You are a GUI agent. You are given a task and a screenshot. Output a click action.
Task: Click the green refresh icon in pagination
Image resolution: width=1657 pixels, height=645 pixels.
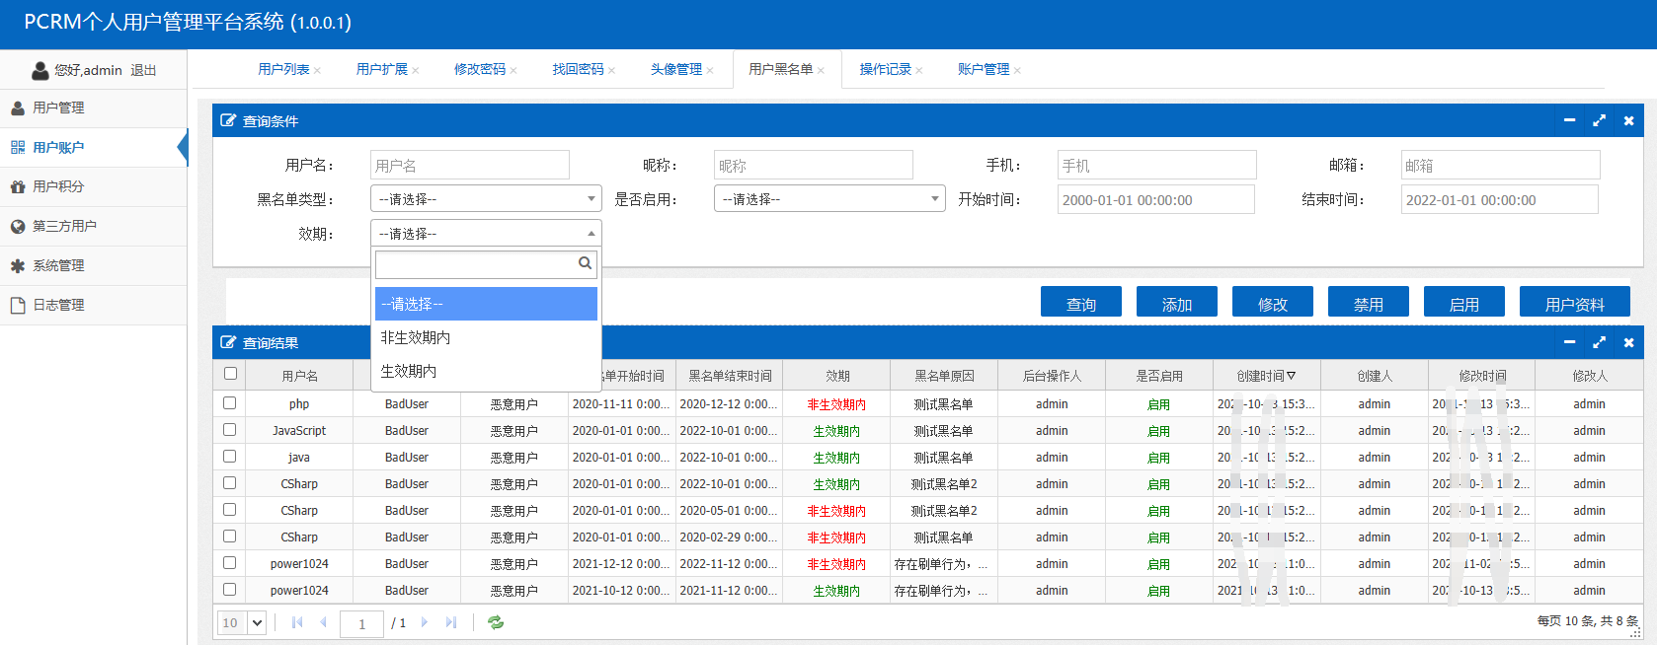point(496,622)
